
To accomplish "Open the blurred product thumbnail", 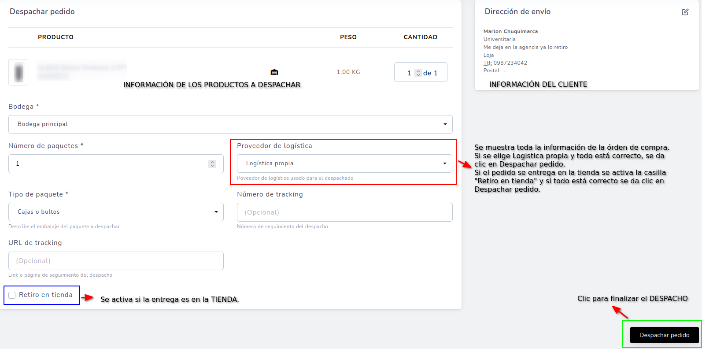I will 18,72.
